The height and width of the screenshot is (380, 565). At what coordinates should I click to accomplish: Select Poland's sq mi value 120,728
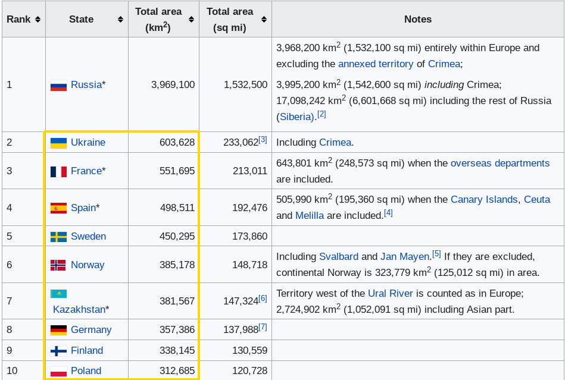249,370
